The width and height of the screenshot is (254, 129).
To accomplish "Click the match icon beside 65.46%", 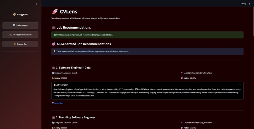I will click(x=182, y=78).
